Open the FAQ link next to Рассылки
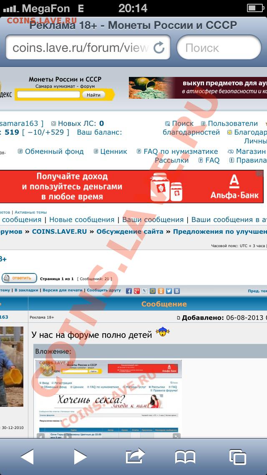The width and height of the screenshot is (267, 475). (212, 160)
